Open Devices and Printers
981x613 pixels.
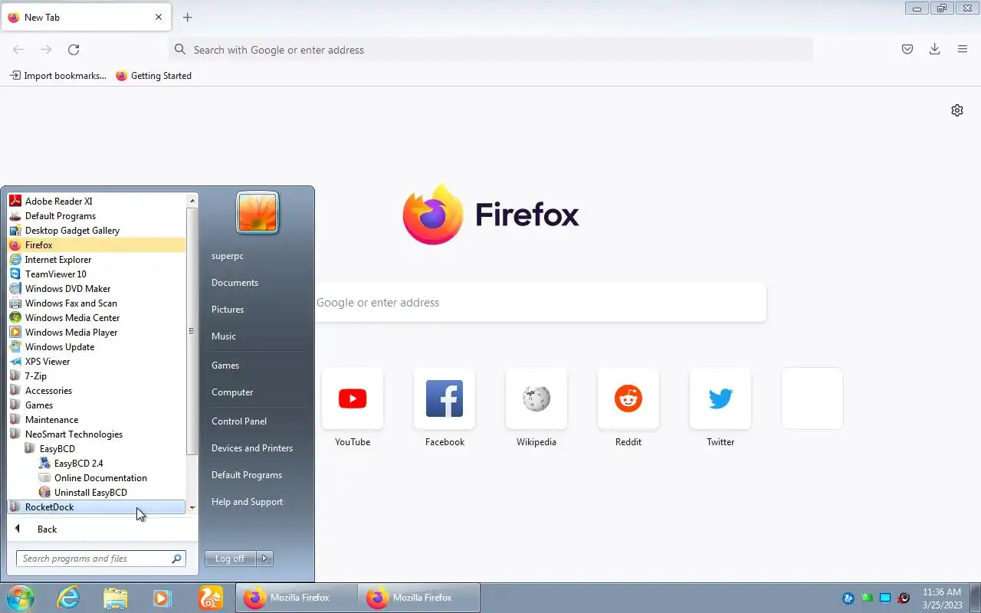(x=252, y=448)
